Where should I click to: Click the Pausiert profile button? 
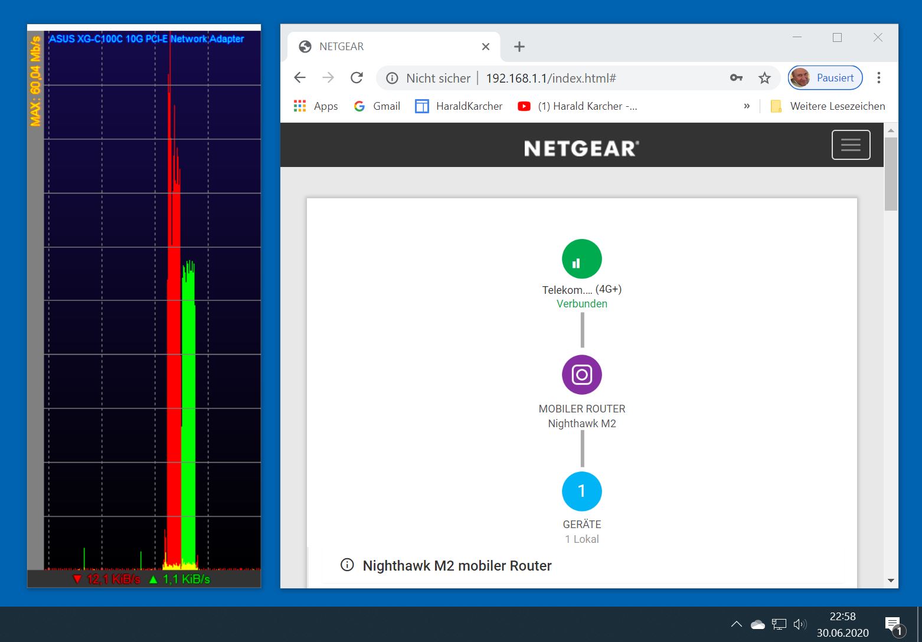click(x=825, y=78)
